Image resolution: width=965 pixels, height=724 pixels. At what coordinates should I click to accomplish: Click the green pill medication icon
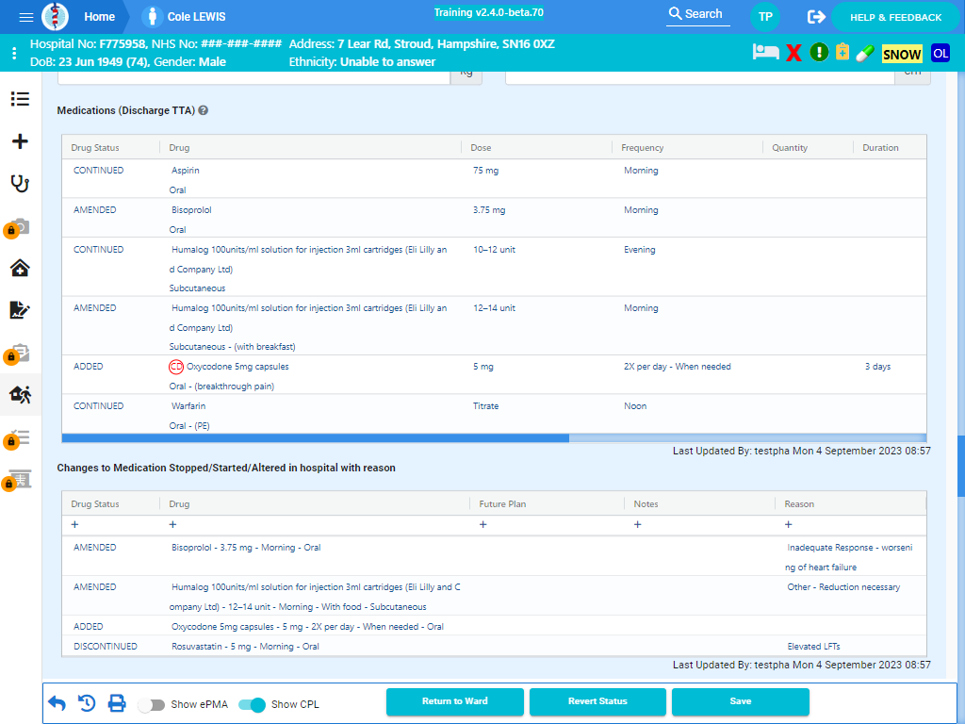click(865, 53)
